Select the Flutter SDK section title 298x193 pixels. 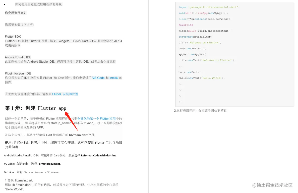pos(13,37)
